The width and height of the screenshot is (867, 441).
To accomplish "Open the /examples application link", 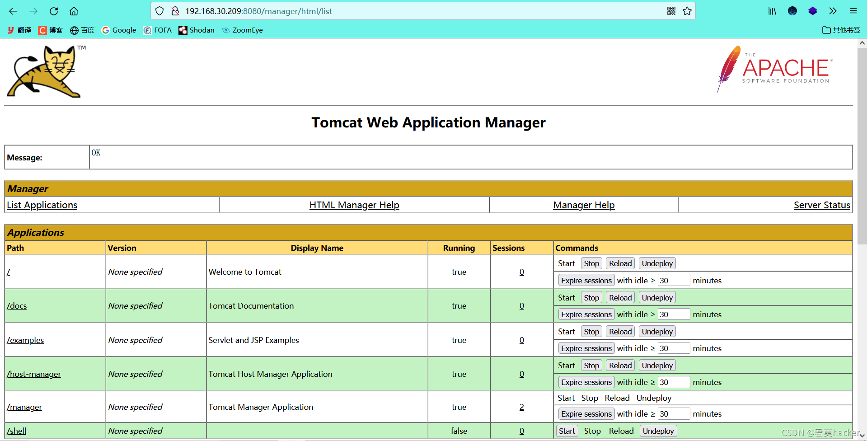I will click(x=25, y=340).
